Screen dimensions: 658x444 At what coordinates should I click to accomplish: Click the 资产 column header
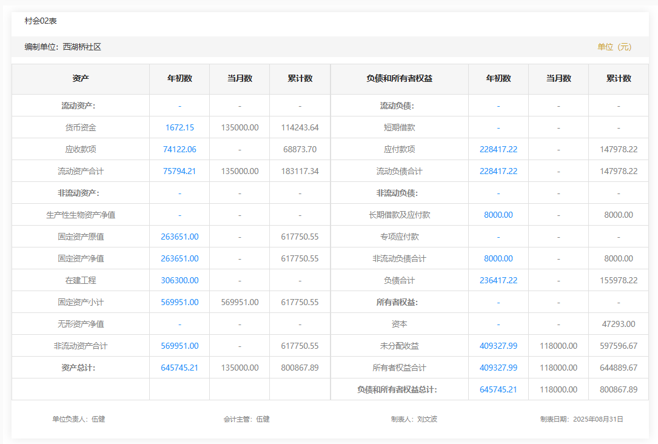coord(81,79)
